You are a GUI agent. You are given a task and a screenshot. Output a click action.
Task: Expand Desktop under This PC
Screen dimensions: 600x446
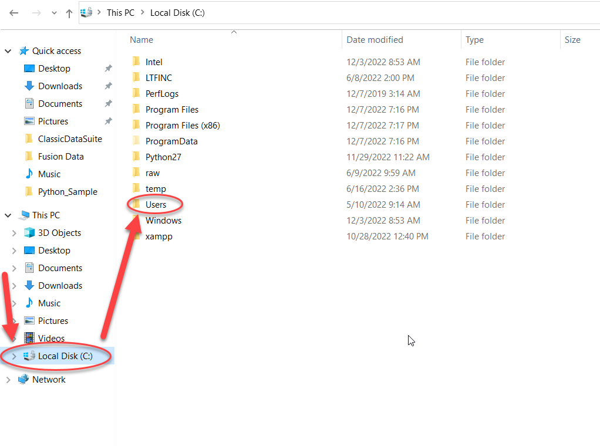[14, 251]
